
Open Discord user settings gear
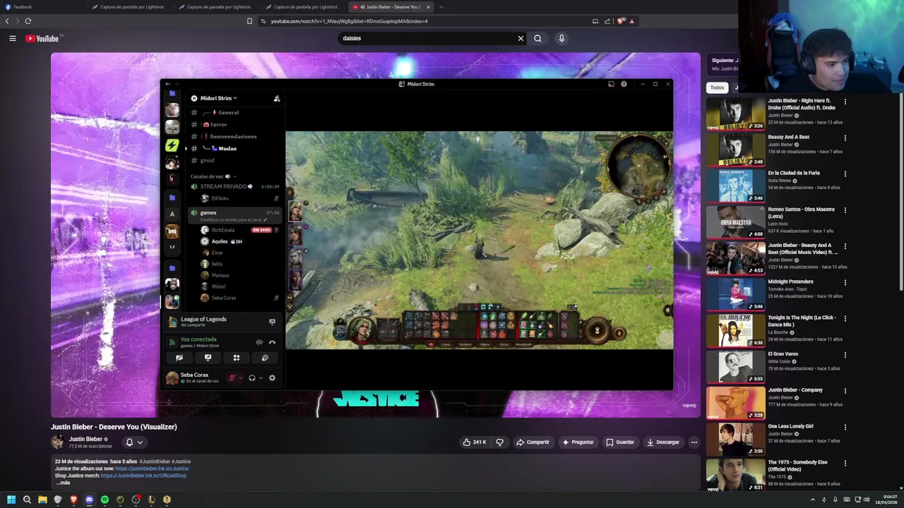[272, 378]
